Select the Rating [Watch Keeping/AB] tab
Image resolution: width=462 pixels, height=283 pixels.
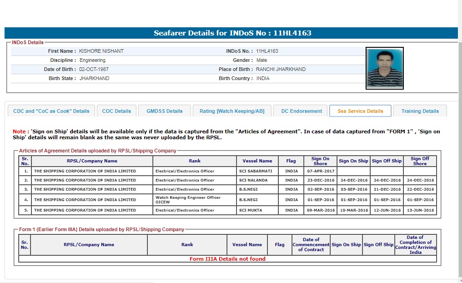pyautogui.click(x=232, y=111)
